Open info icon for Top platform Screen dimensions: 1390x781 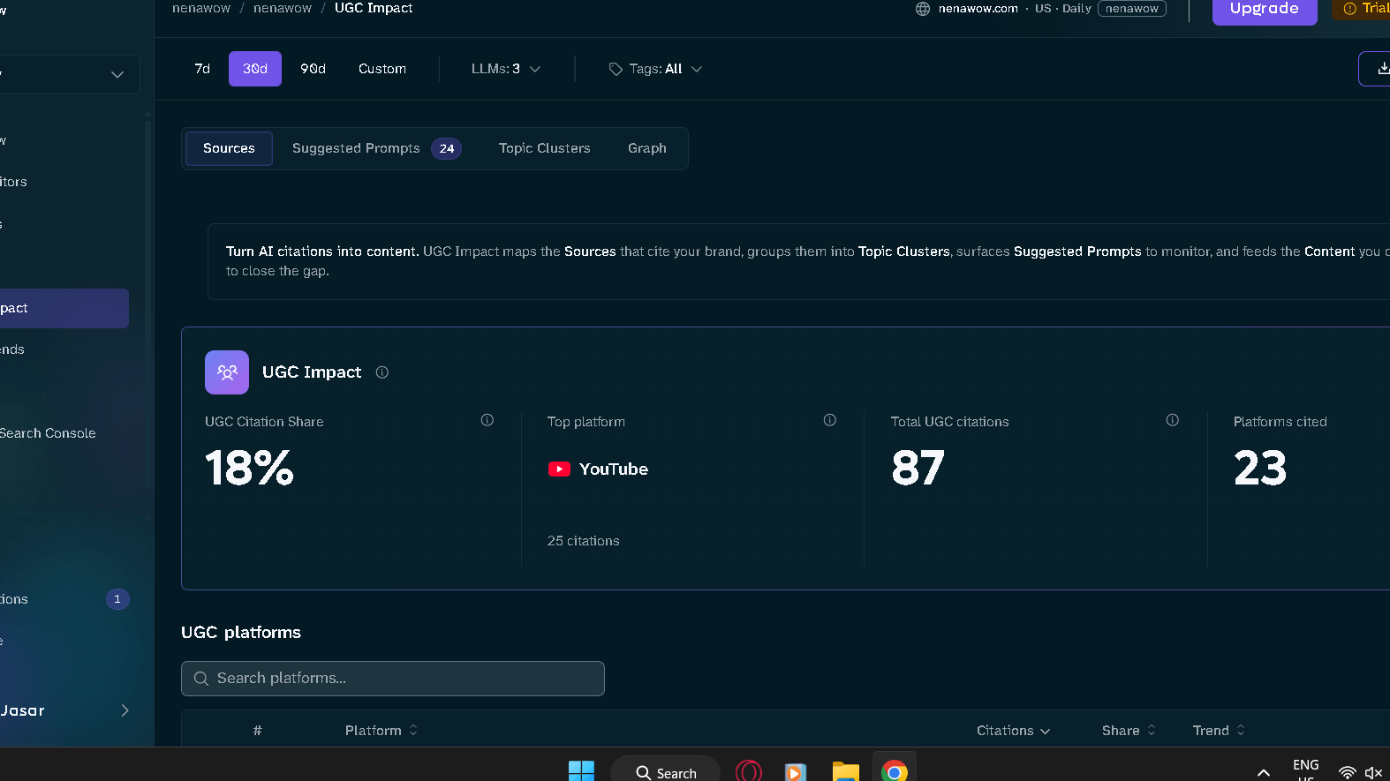830,420
